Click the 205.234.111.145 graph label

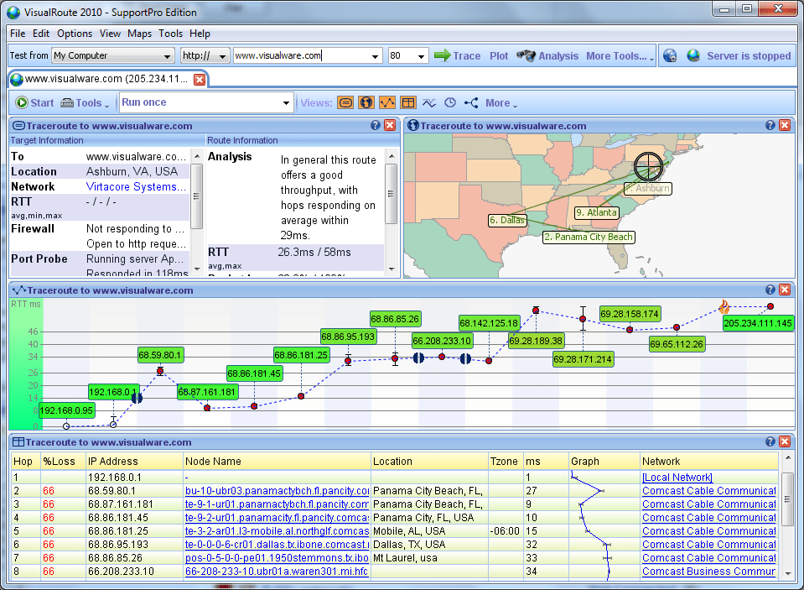(x=758, y=323)
